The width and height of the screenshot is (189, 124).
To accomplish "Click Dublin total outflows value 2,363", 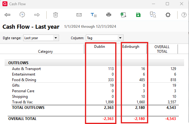I will pyautogui.click(x=109, y=108).
